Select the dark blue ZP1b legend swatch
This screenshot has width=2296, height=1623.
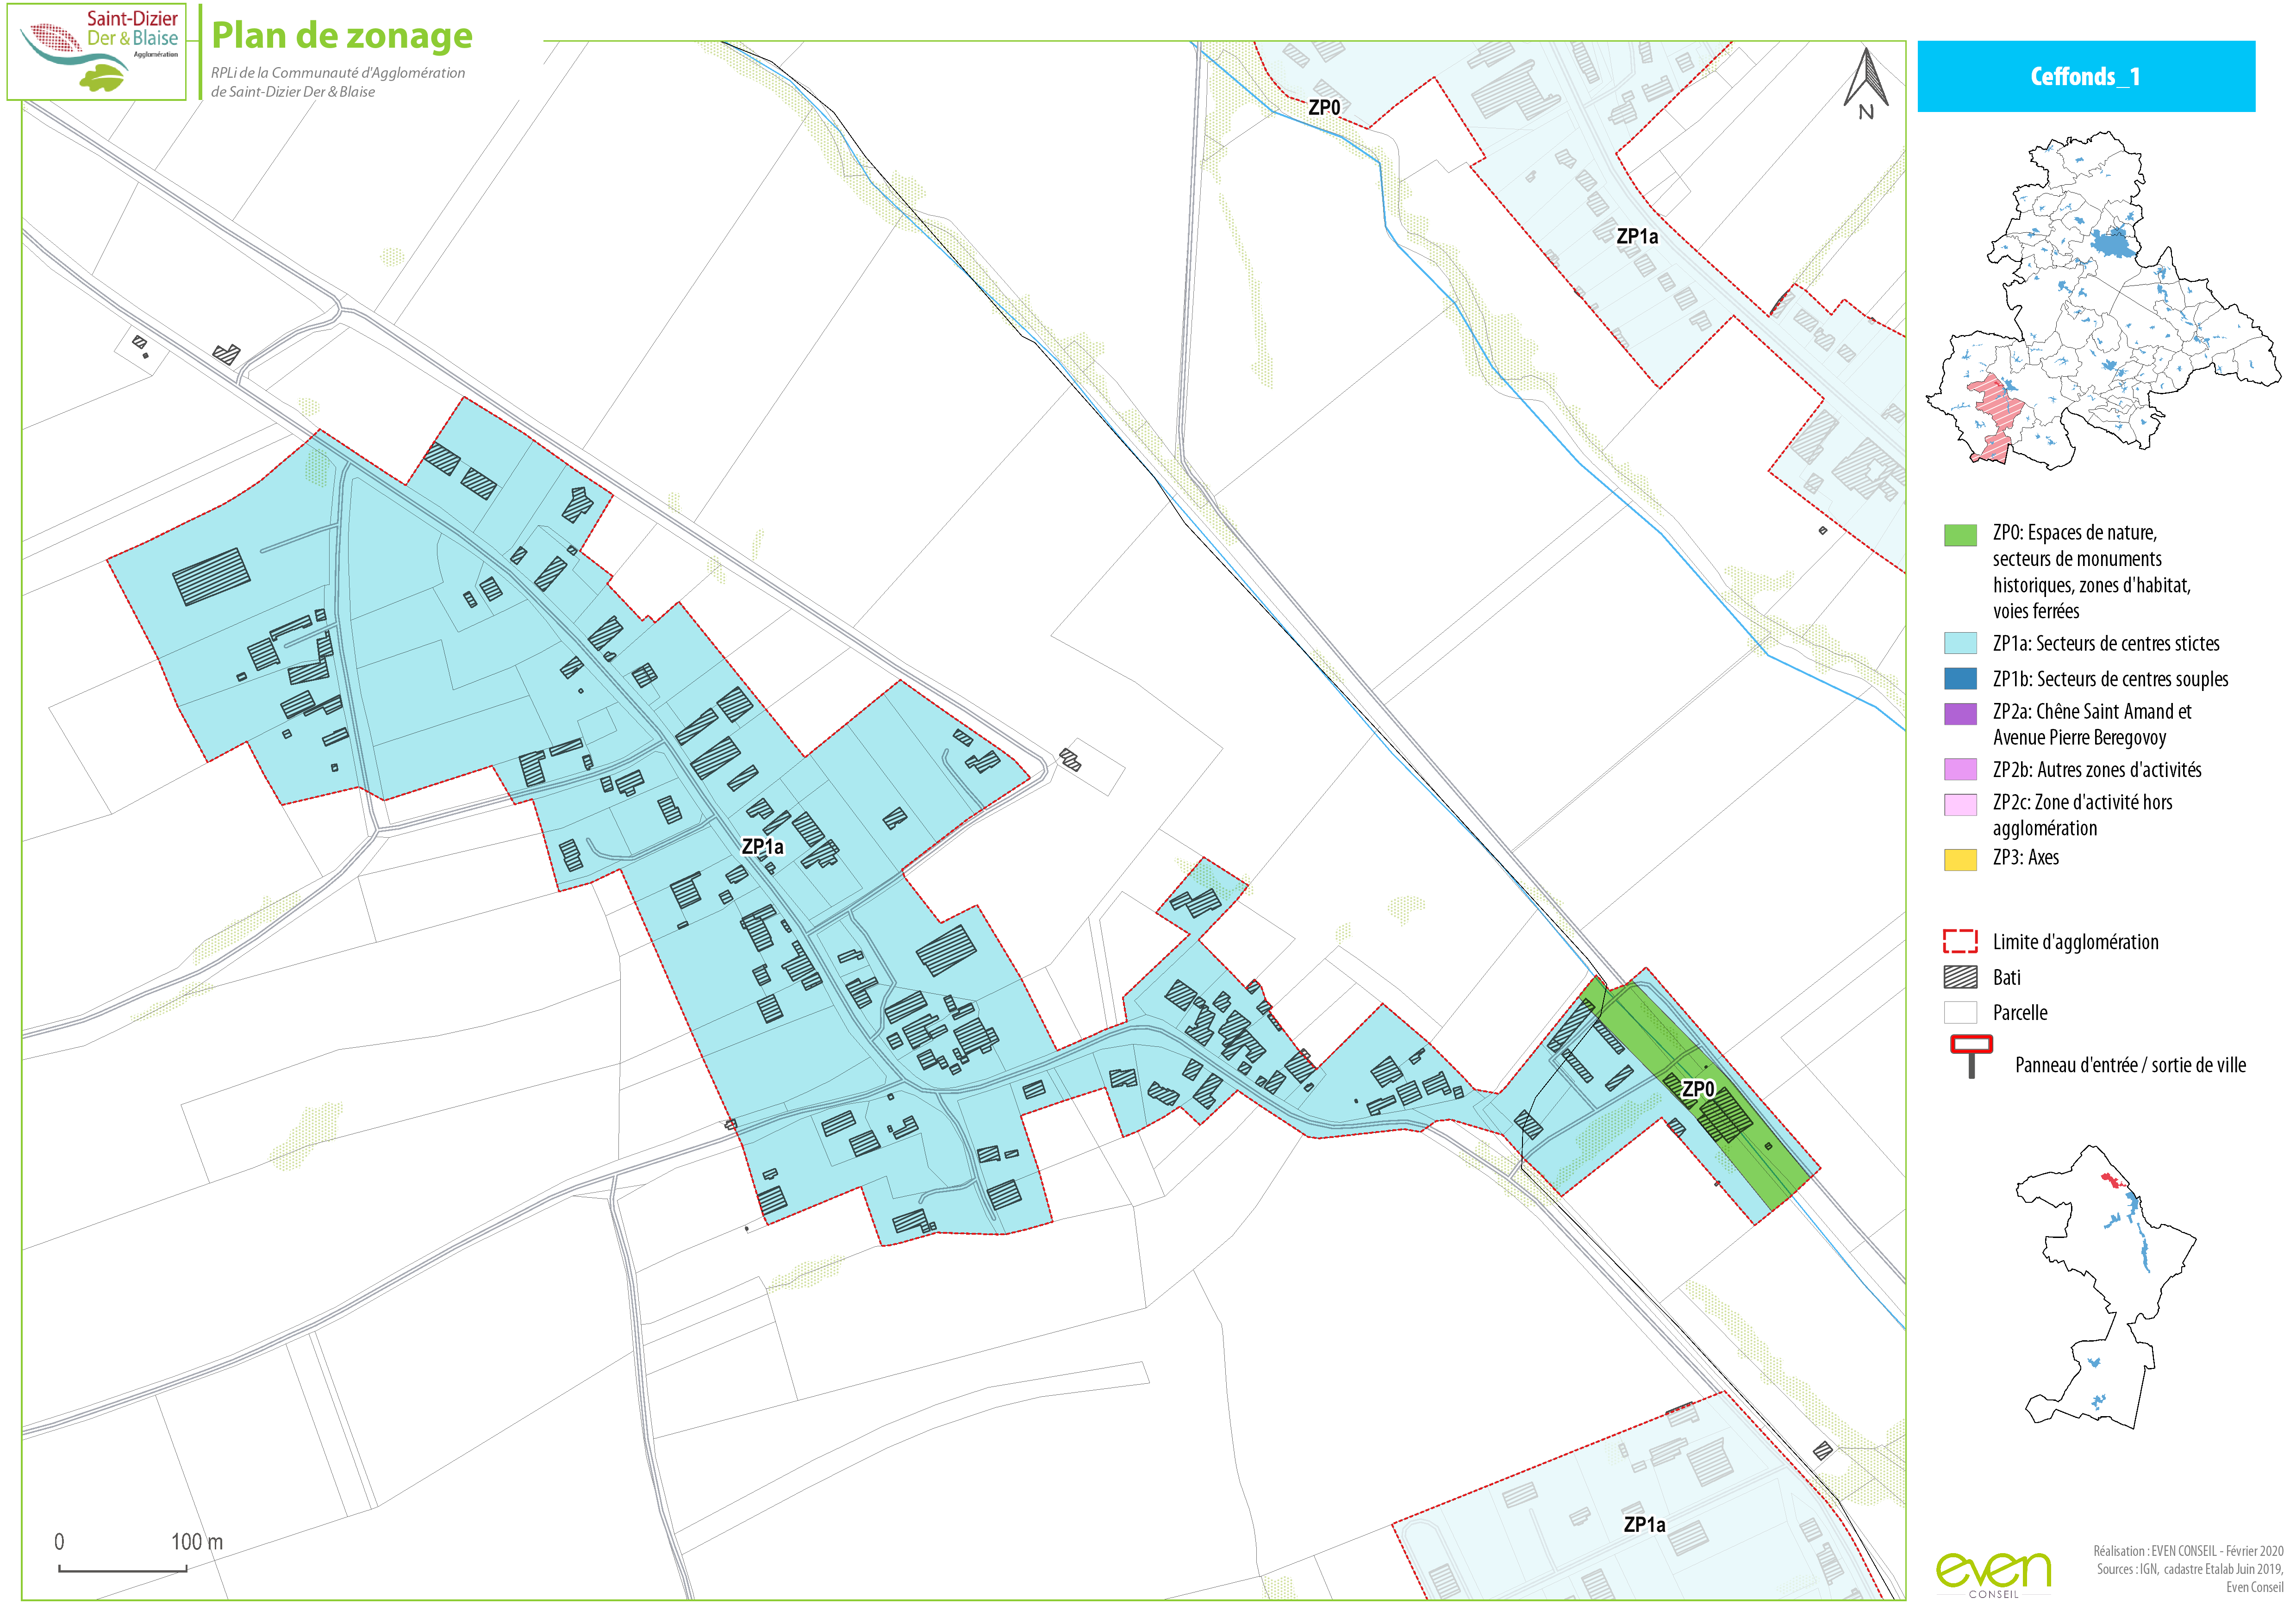tap(1960, 679)
